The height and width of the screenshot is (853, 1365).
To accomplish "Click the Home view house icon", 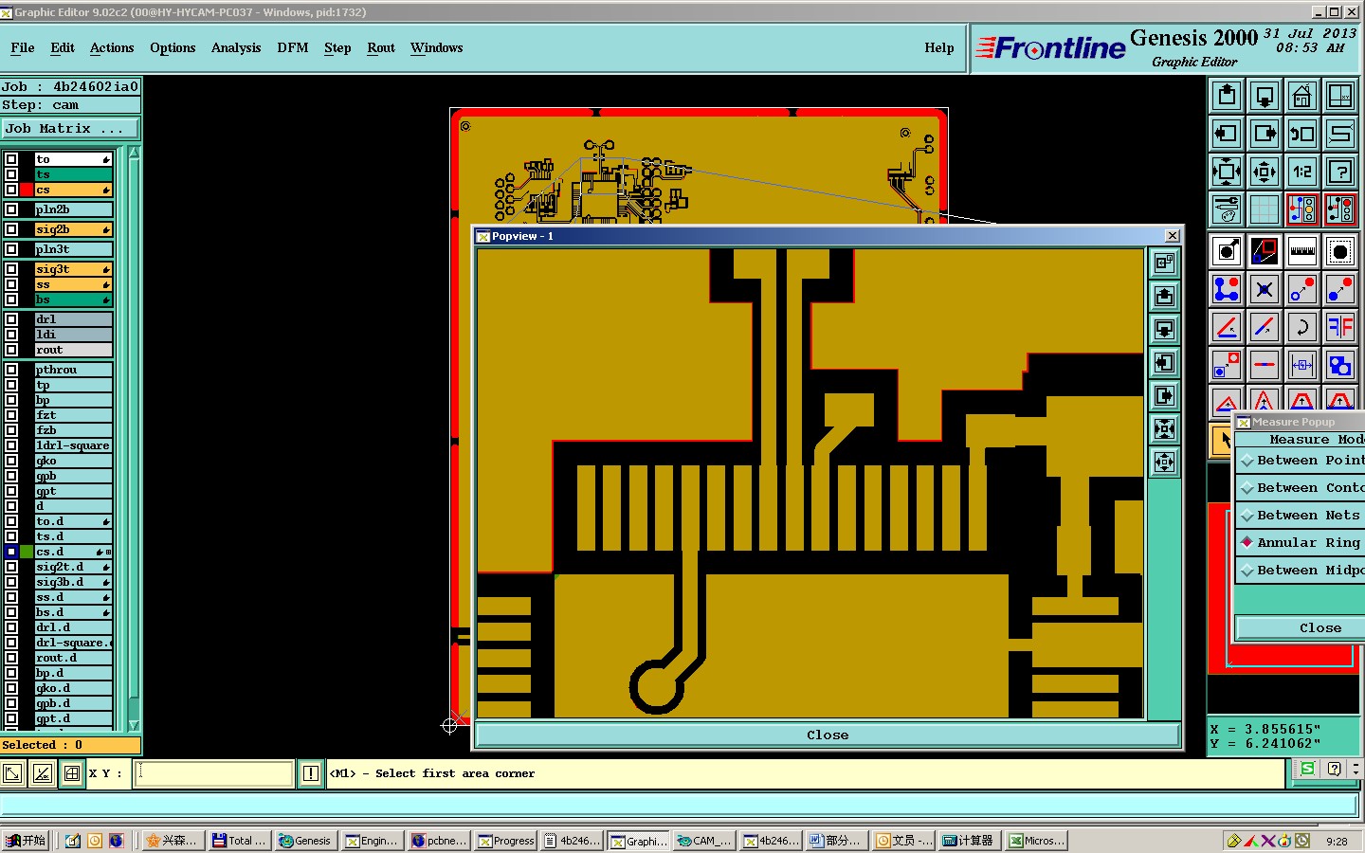I will [1302, 96].
